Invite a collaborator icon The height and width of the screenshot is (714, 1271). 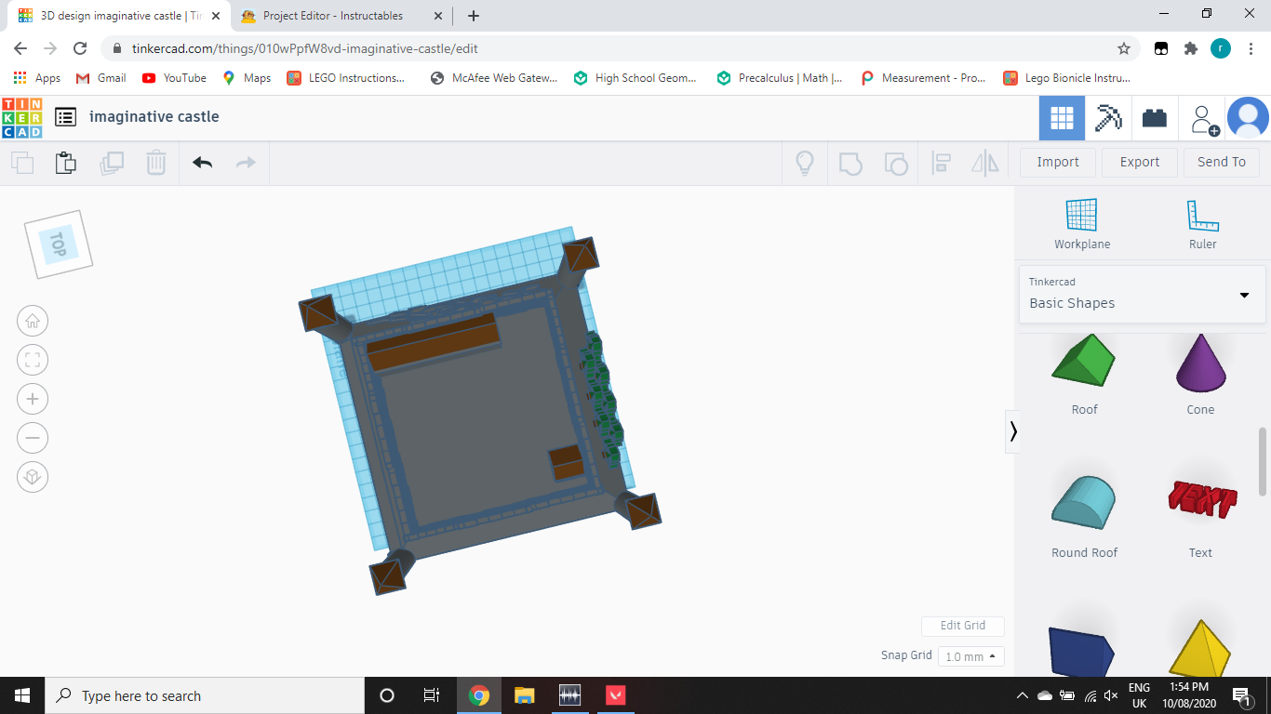tap(1204, 119)
